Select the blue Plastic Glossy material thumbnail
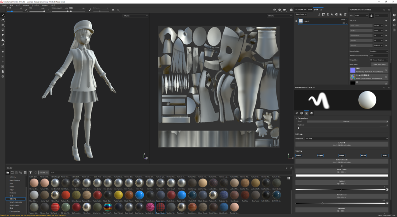The image size is (397, 217). click(140, 195)
